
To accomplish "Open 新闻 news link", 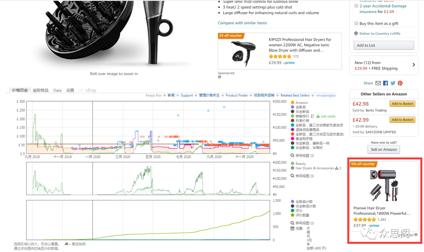I will coord(171,95).
